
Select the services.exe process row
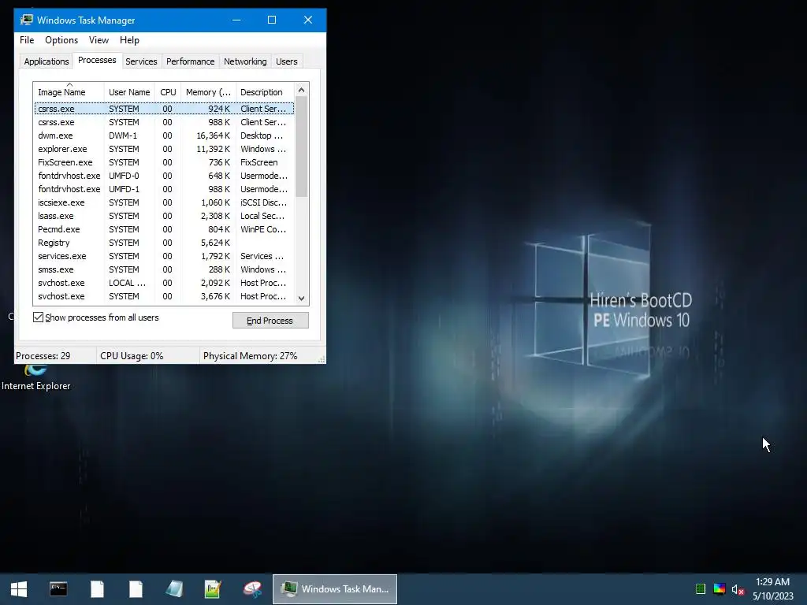(164, 256)
